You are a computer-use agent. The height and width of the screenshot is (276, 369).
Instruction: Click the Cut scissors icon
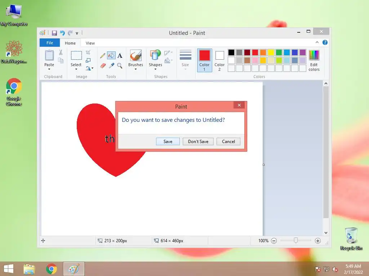61,52
